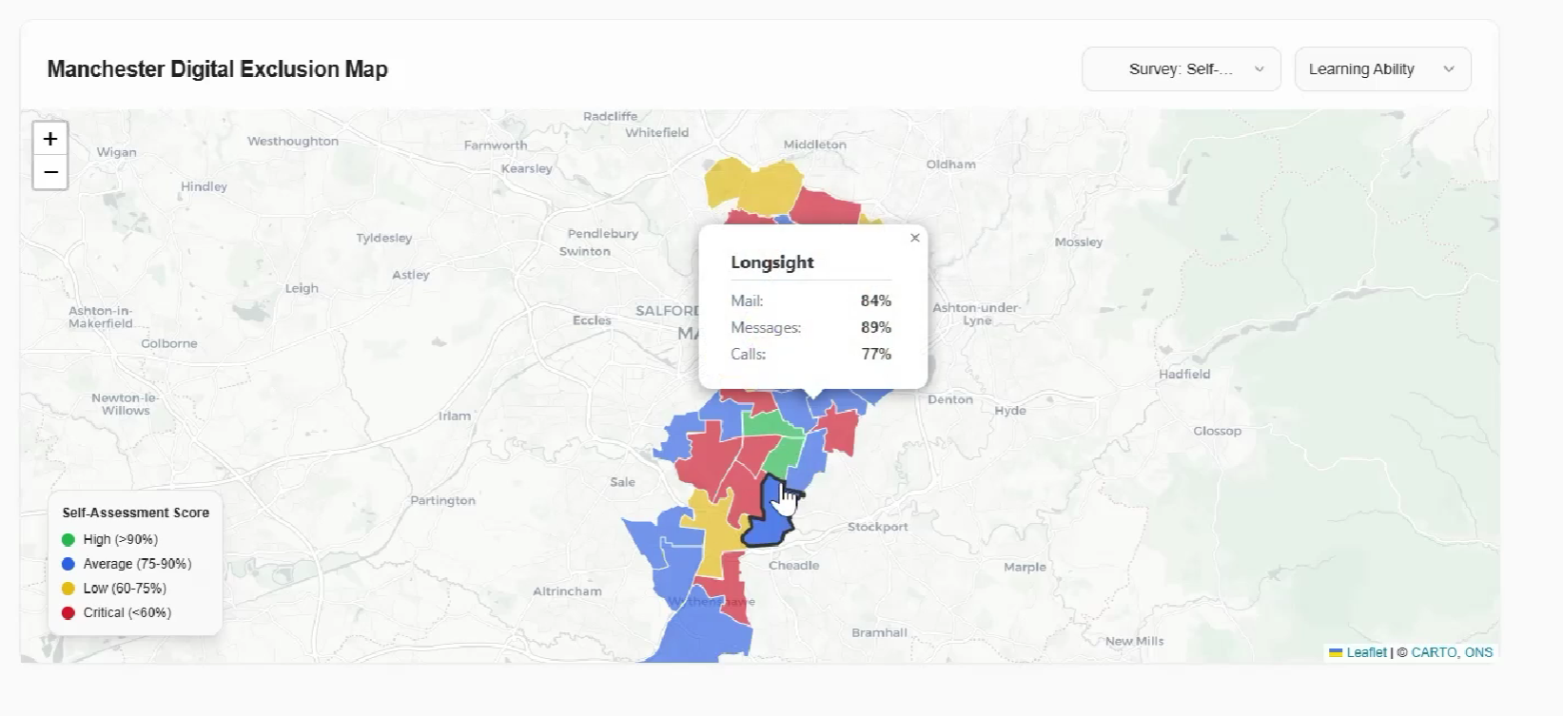
Task: Open the Survey Self dropdown
Action: (1181, 69)
